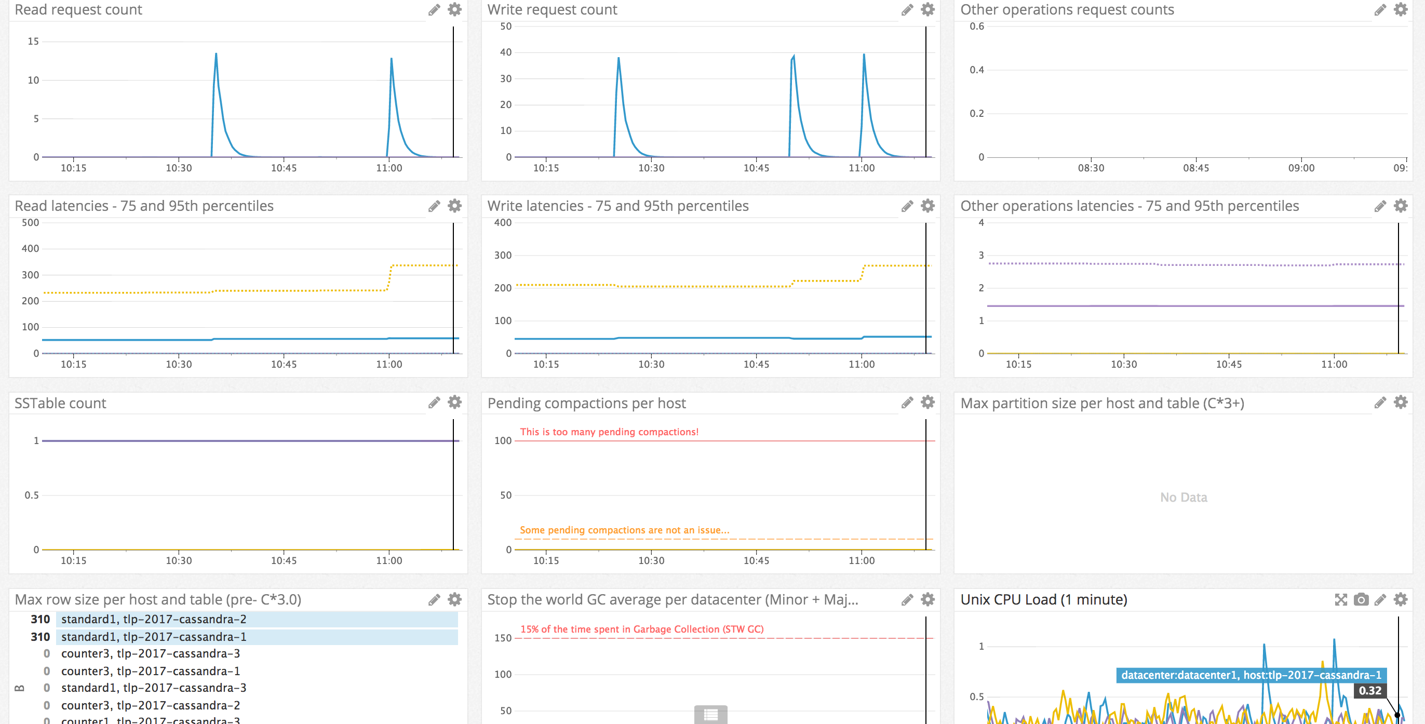Click the Write request count title
This screenshot has height=724, width=1425.
(552, 10)
